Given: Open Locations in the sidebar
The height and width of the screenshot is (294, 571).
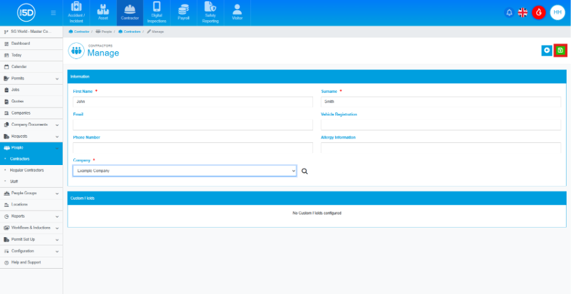Looking at the screenshot, I should (x=32, y=204).
